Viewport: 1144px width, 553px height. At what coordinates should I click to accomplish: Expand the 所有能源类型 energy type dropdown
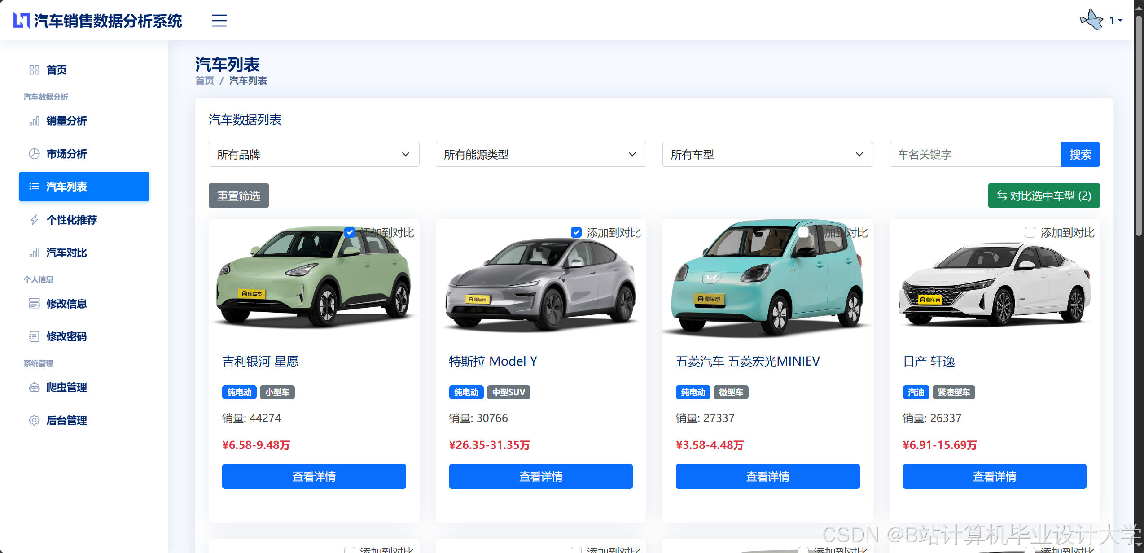coord(540,155)
